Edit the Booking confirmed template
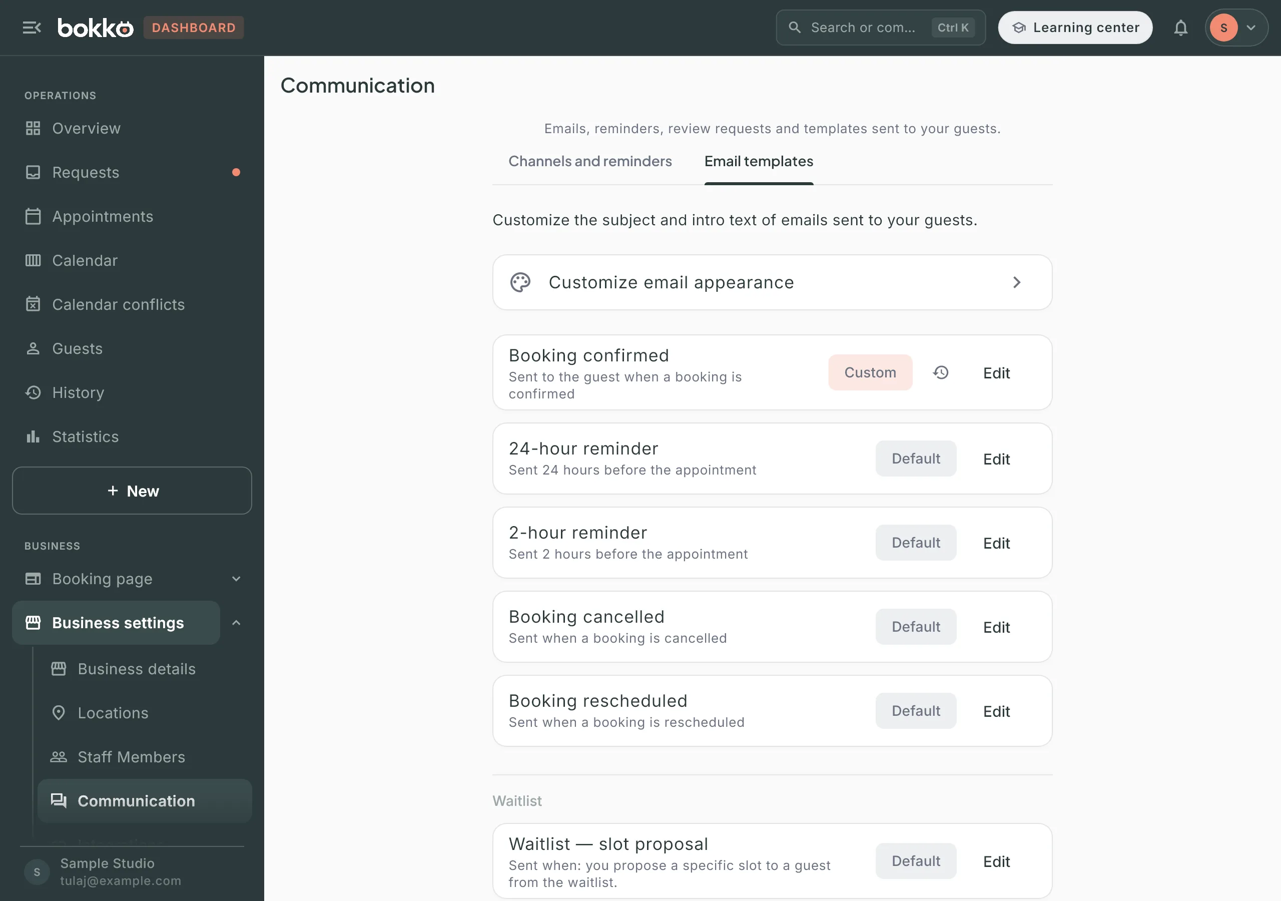Screen dimensions: 1281x901 (x=996, y=373)
